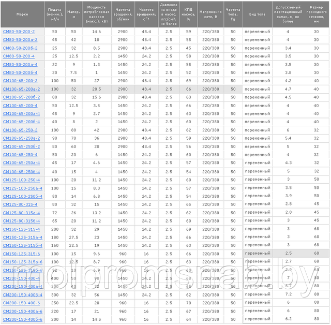Click head value 27.5 in СМ150-125-315а-4 row
Viewport: 331px width, 325px height.
[73, 238]
